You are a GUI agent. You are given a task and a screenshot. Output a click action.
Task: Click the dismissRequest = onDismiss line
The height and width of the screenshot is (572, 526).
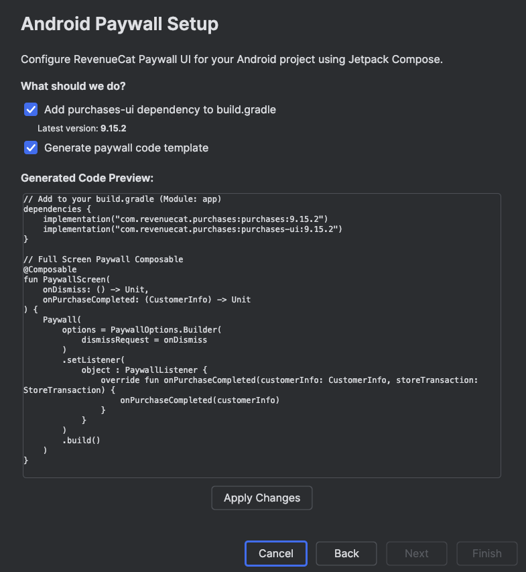(144, 340)
